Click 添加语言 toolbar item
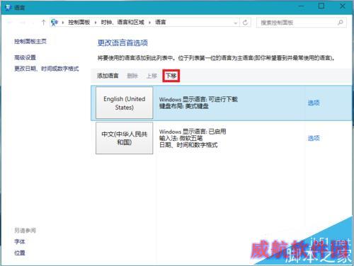 pos(108,76)
